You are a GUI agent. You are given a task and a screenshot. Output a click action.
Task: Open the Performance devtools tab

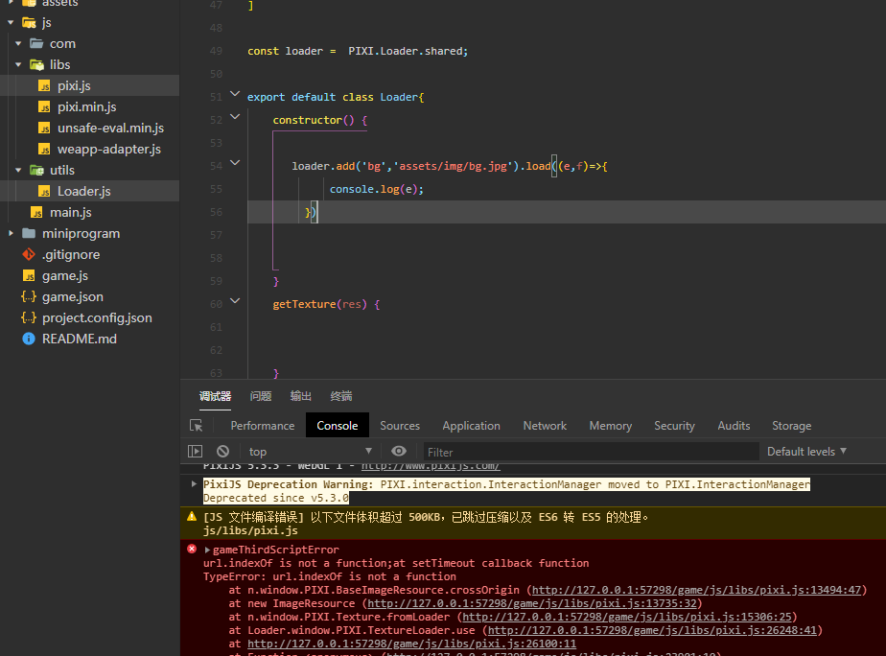click(x=263, y=426)
